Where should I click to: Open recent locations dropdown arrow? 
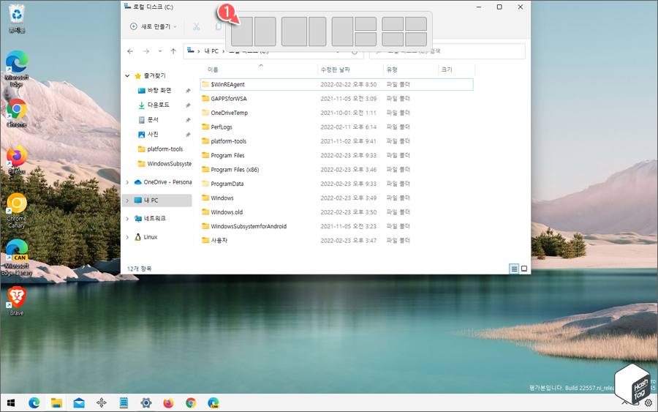click(160, 51)
